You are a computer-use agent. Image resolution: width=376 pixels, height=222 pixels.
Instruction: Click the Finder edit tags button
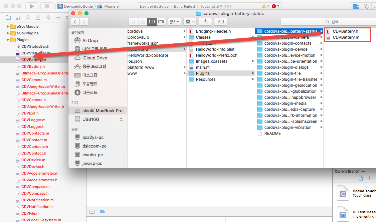(x=220, y=22)
